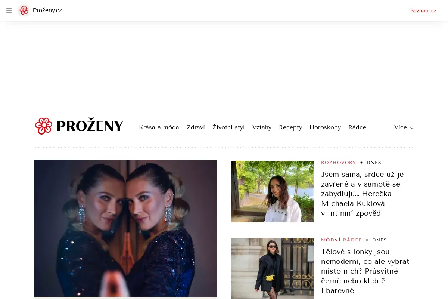Open the Rozhovory category label
The image size is (448, 299).
(339, 163)
